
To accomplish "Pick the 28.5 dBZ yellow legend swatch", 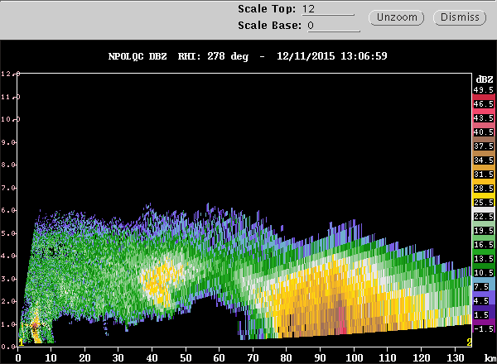I will (483, 189).
